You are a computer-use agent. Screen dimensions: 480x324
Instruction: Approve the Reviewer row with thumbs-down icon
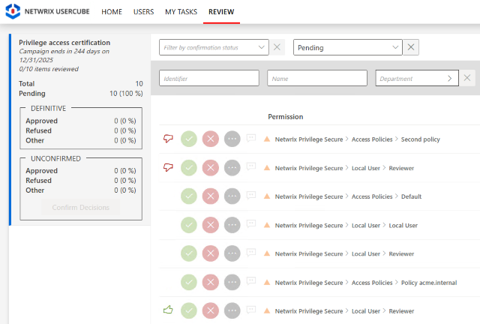189,168
